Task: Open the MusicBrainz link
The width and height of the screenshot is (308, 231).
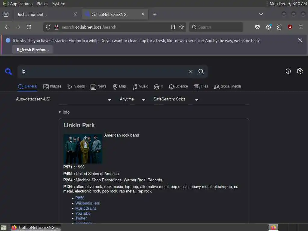Action: point(86,208)
